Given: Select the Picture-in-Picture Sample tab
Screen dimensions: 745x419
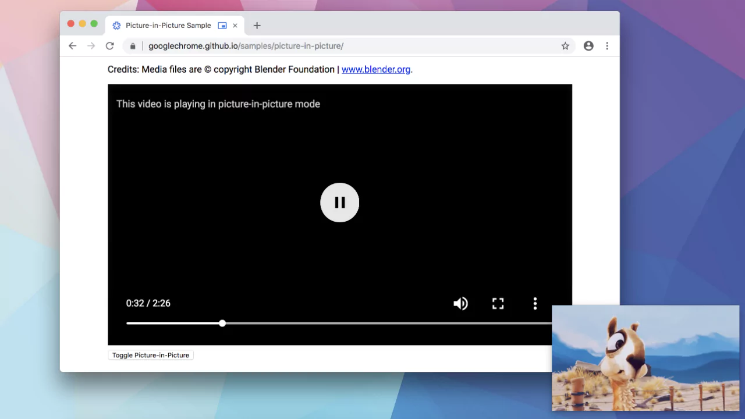Looking at the screenshot, I should pyautogui.click(x=168, y=26).
